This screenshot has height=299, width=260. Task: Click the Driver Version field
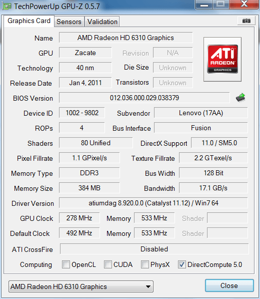click(x=153, y=203)
